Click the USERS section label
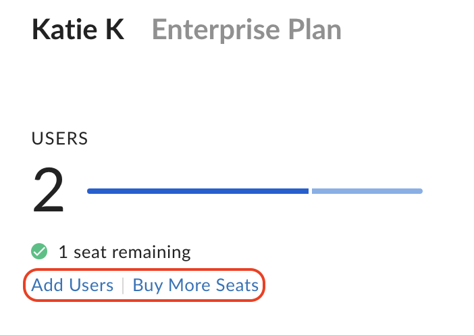The width and height of the screenshot is (474, 335). [x=60, y=139]
